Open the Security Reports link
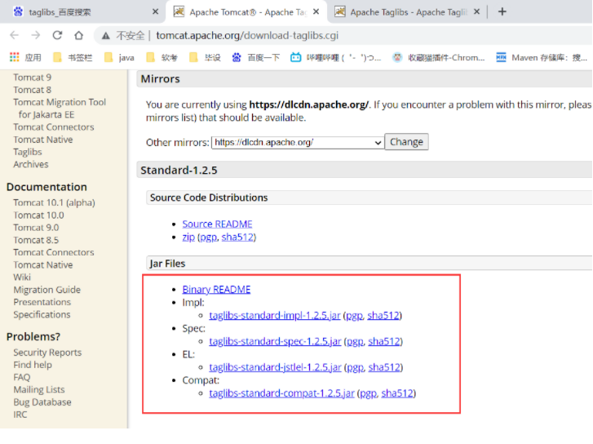 [47, 353]
